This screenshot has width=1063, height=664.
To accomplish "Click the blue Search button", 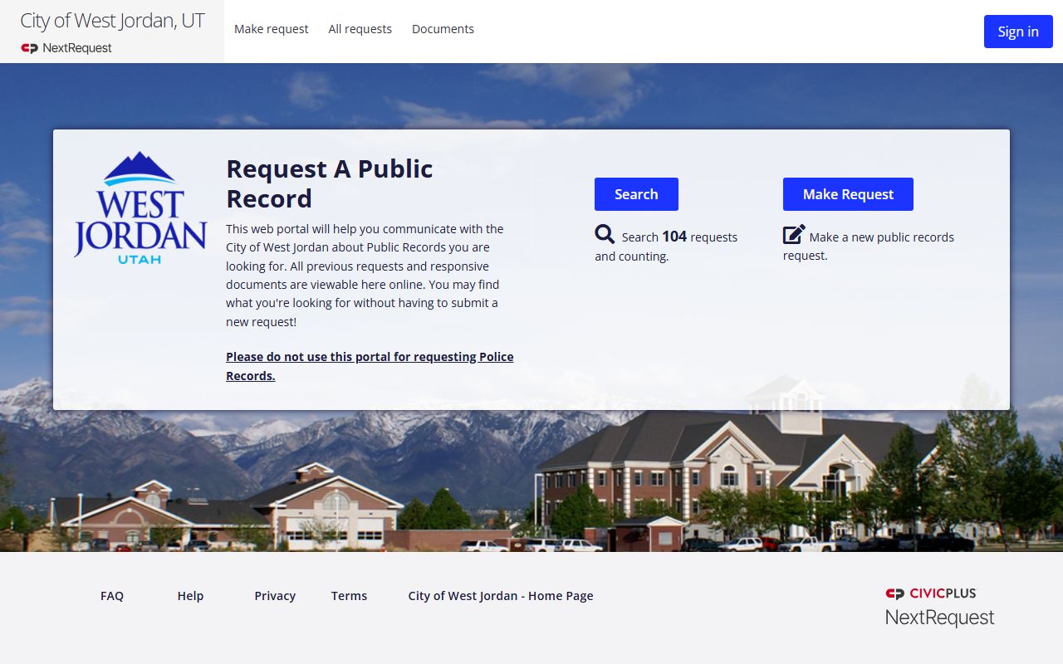I will click(x=636, y=194).
